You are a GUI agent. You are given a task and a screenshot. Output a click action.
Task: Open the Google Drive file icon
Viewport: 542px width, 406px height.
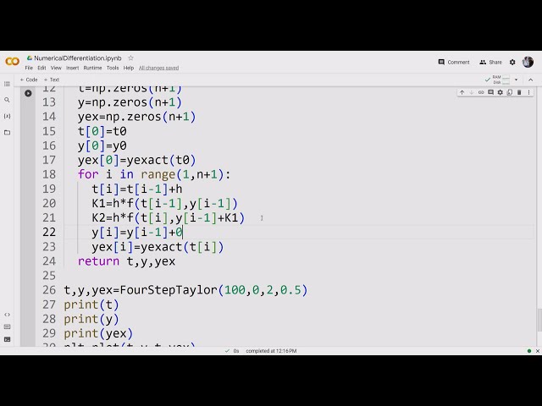[30, 58]
